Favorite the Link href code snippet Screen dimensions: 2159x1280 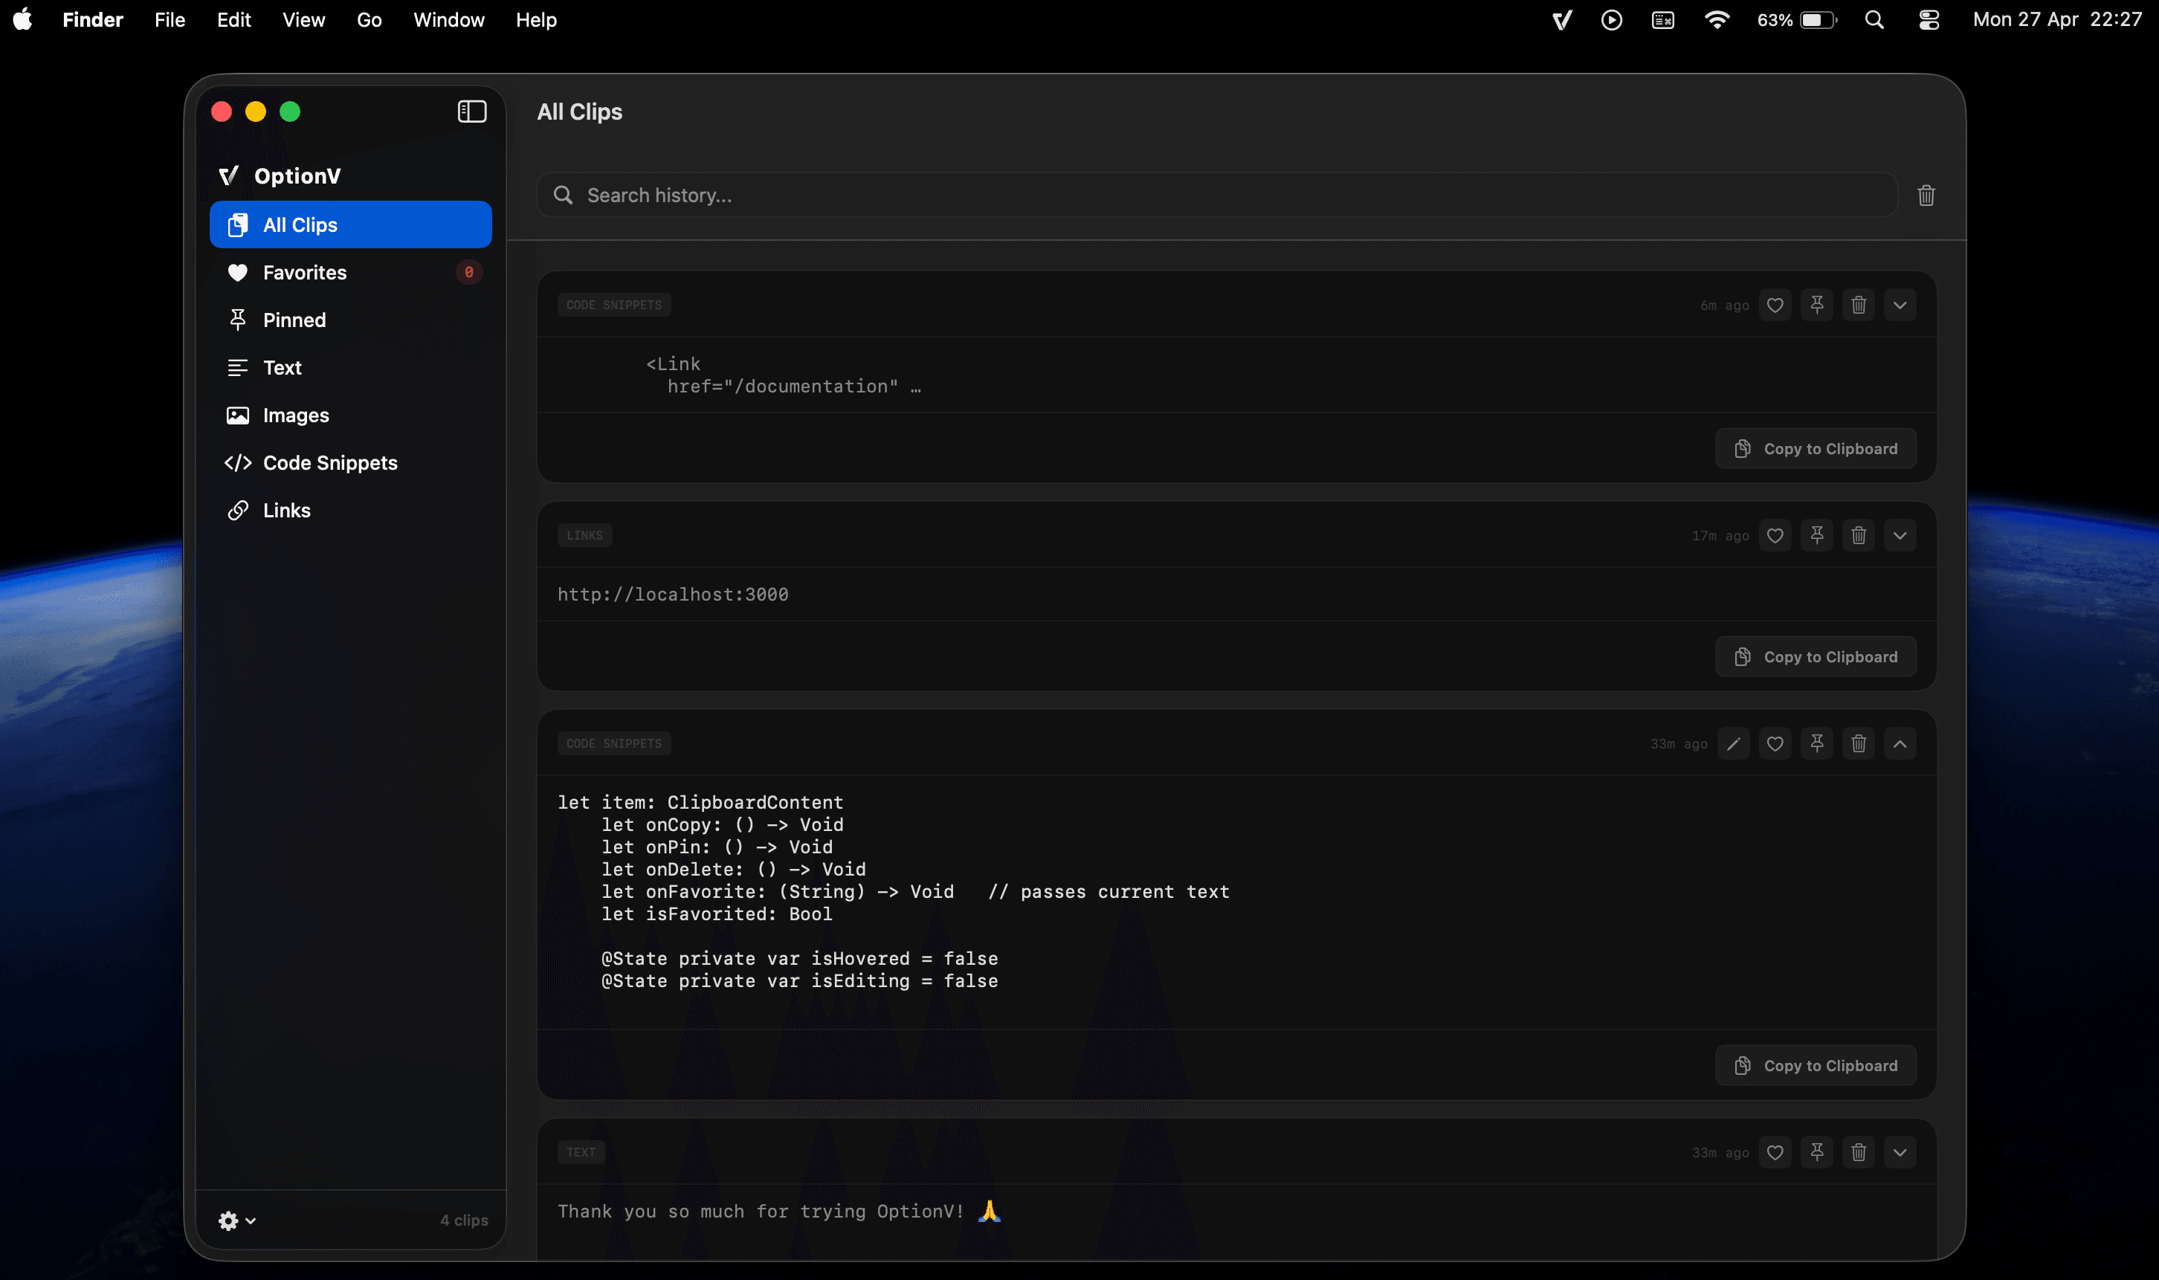[1775, 306]
